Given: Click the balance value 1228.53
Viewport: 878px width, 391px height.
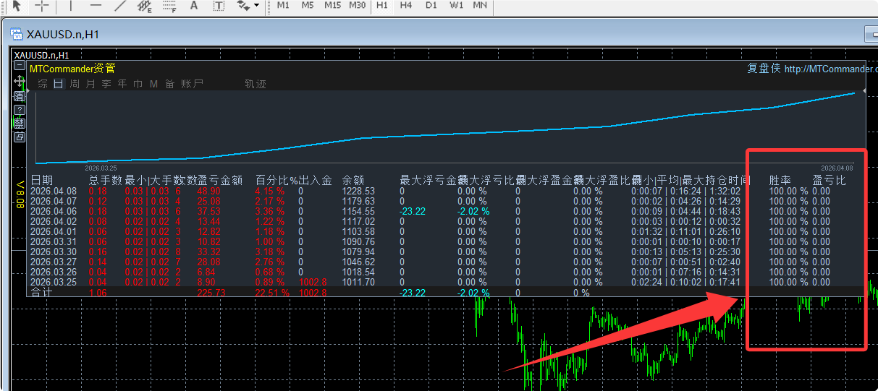Looking at the screenshot, I should coord(358,191).
